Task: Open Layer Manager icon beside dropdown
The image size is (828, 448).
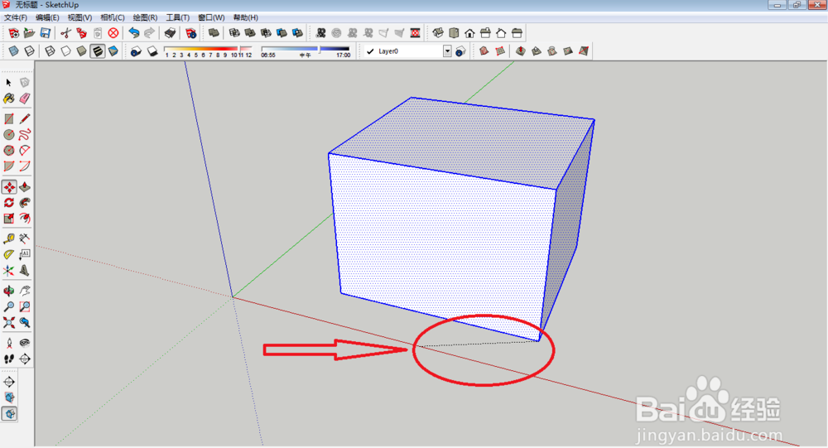Action: click(460, 51)
